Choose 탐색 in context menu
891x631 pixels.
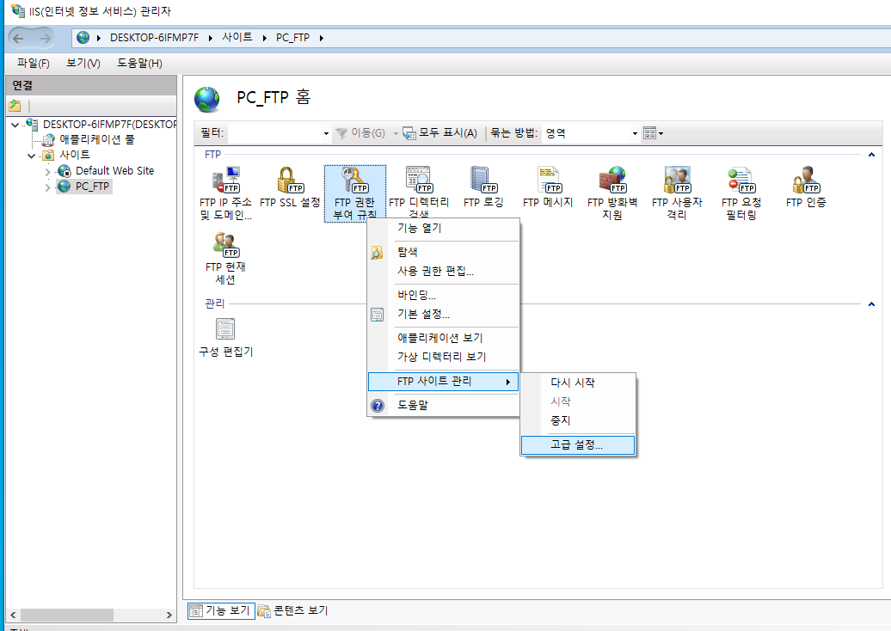pyautogui.click(x=443, y=252)
